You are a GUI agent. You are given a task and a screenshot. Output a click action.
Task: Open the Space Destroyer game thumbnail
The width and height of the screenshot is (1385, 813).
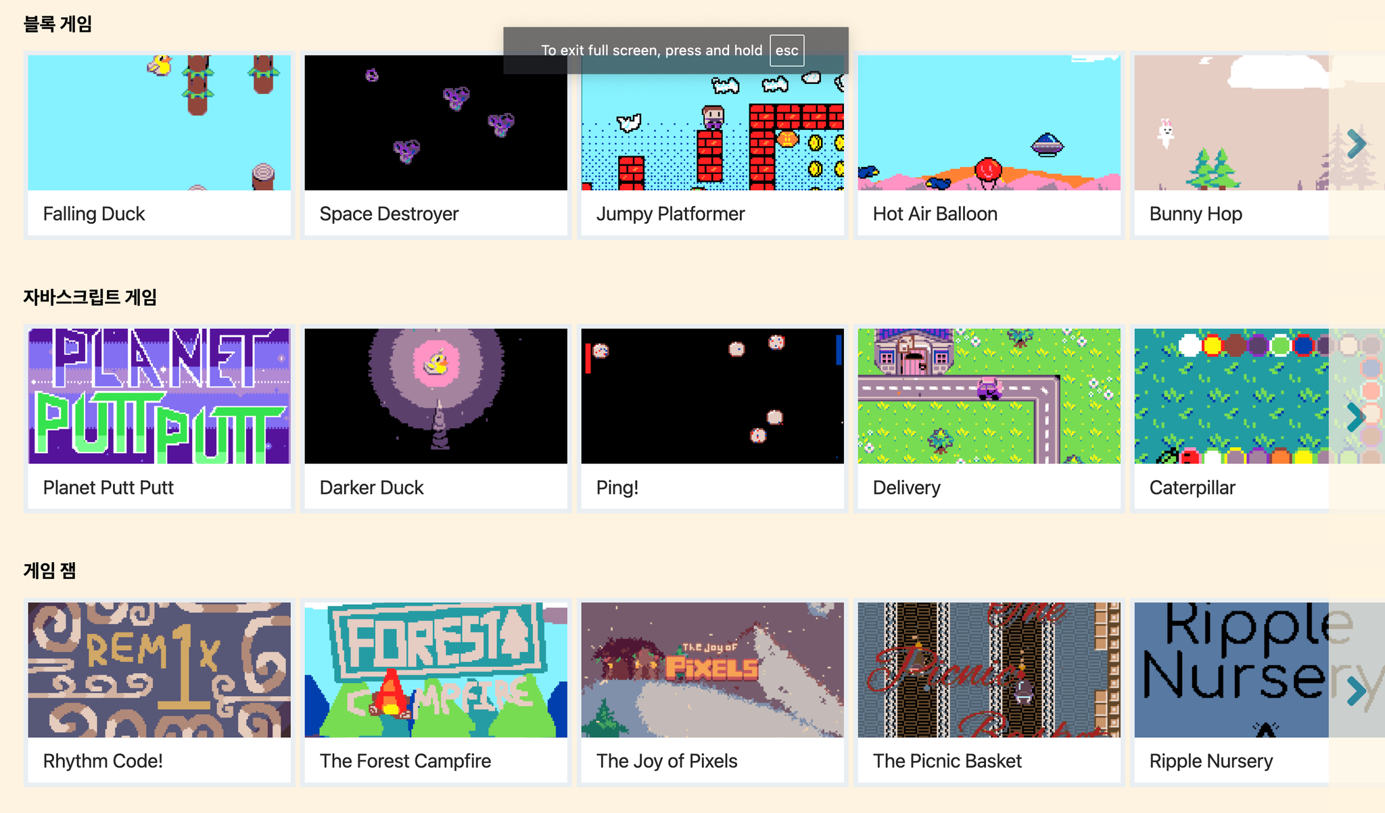436,122
